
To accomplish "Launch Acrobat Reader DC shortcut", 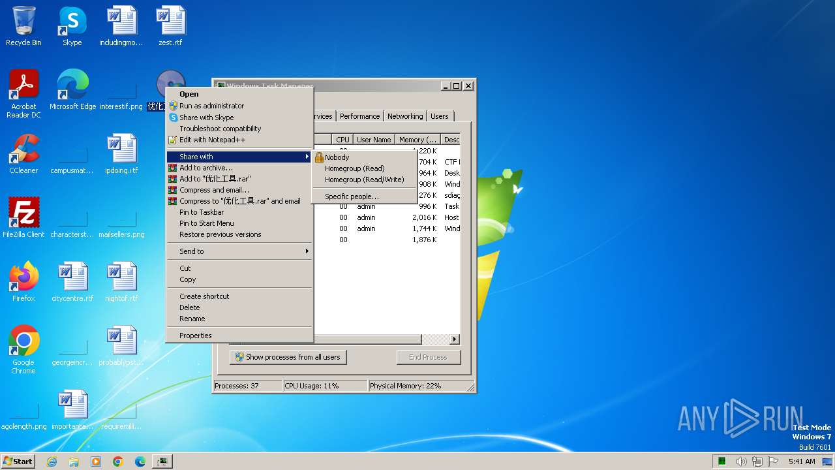I will (x=23, y=94).
